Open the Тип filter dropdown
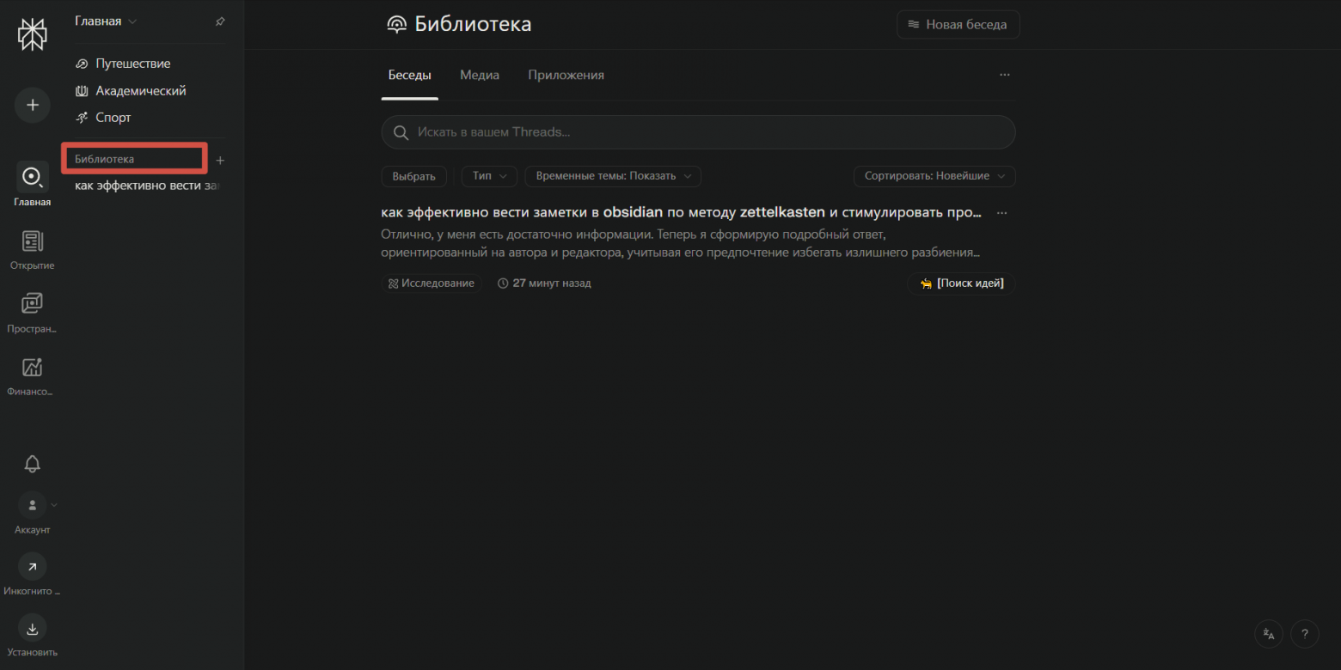The height and width of the screenshot is (670, 1341). click(x=489, y=176)
